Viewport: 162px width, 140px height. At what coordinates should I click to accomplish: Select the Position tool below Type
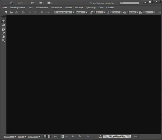click(4, 25)
